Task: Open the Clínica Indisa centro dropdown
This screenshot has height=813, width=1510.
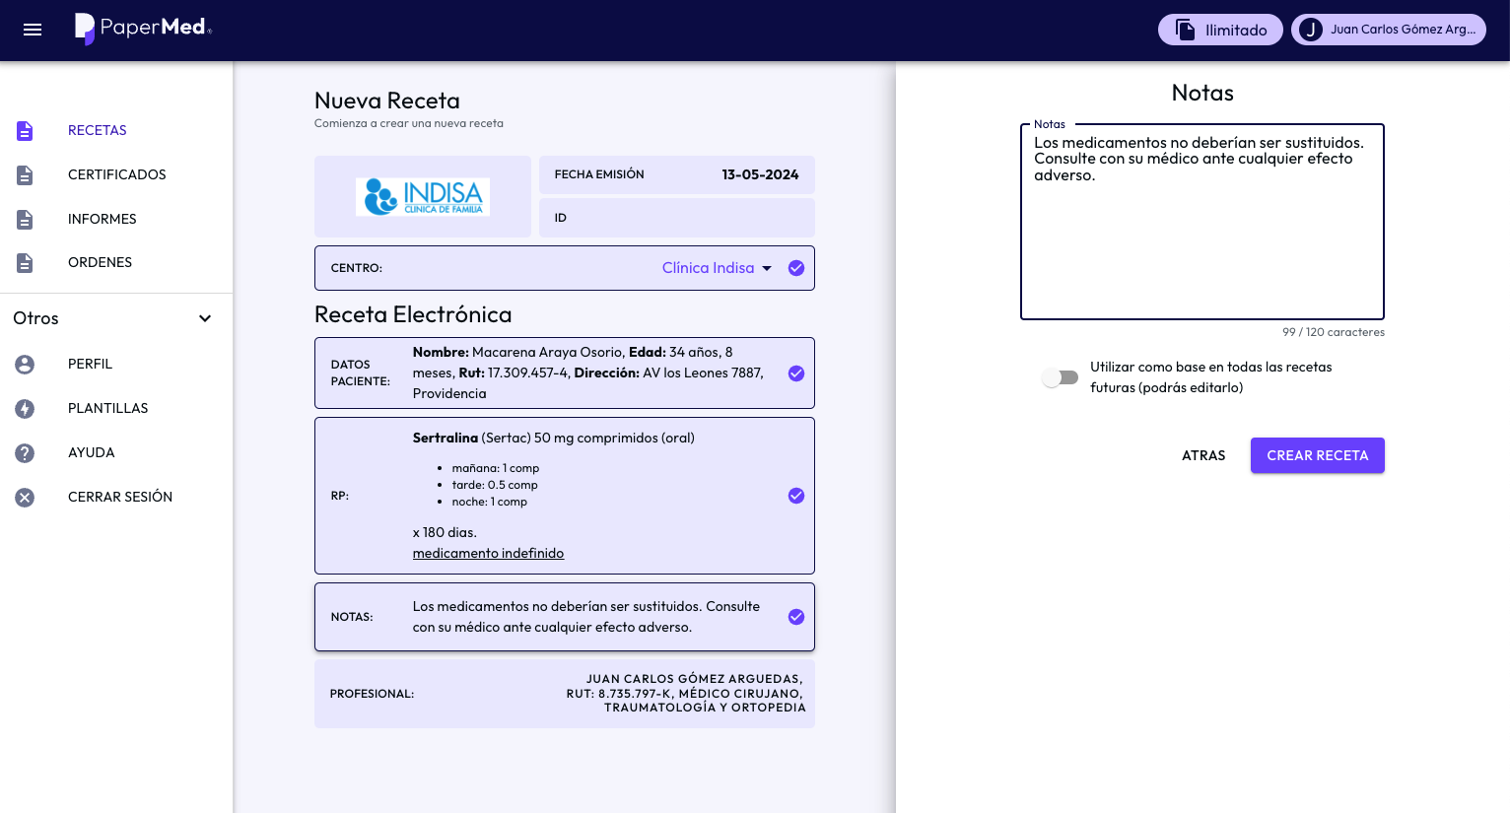Action: pyautogui.click(x=718, y=268)
